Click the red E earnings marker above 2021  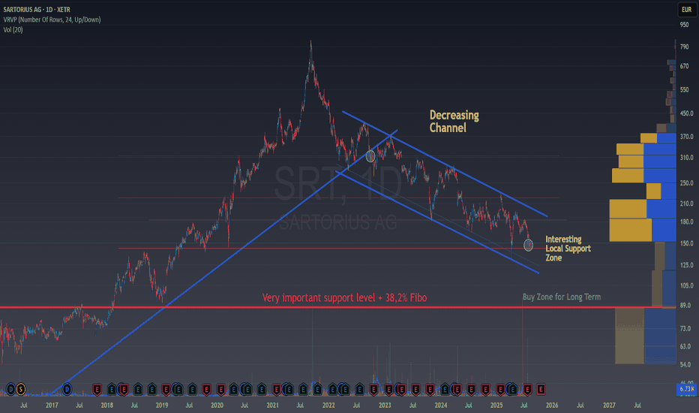tap(277, 390)
